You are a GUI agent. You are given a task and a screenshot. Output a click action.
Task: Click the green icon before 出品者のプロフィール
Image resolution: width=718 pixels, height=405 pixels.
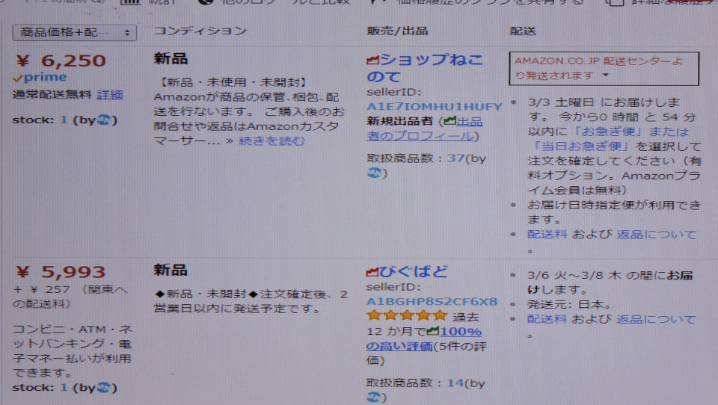pos(449,121)
